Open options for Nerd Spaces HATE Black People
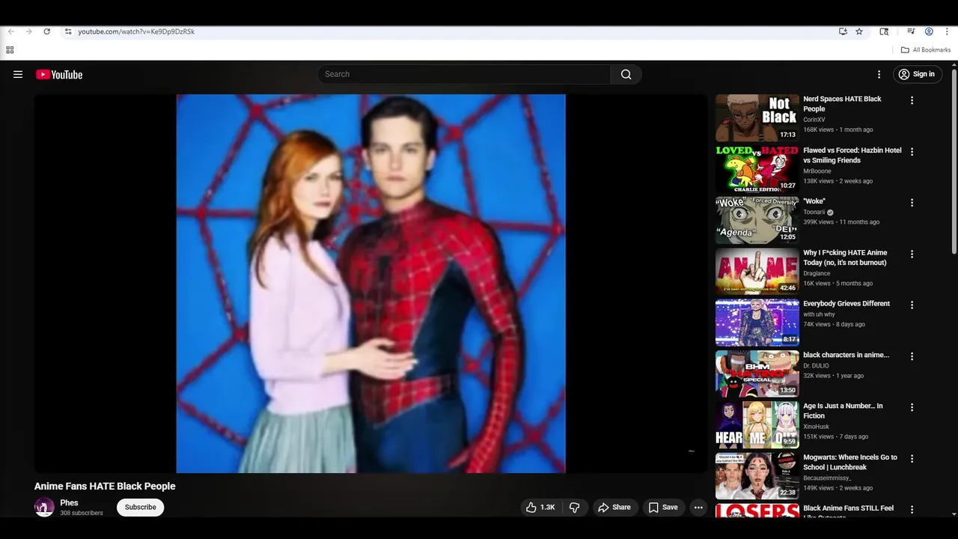 click(912, 100)
